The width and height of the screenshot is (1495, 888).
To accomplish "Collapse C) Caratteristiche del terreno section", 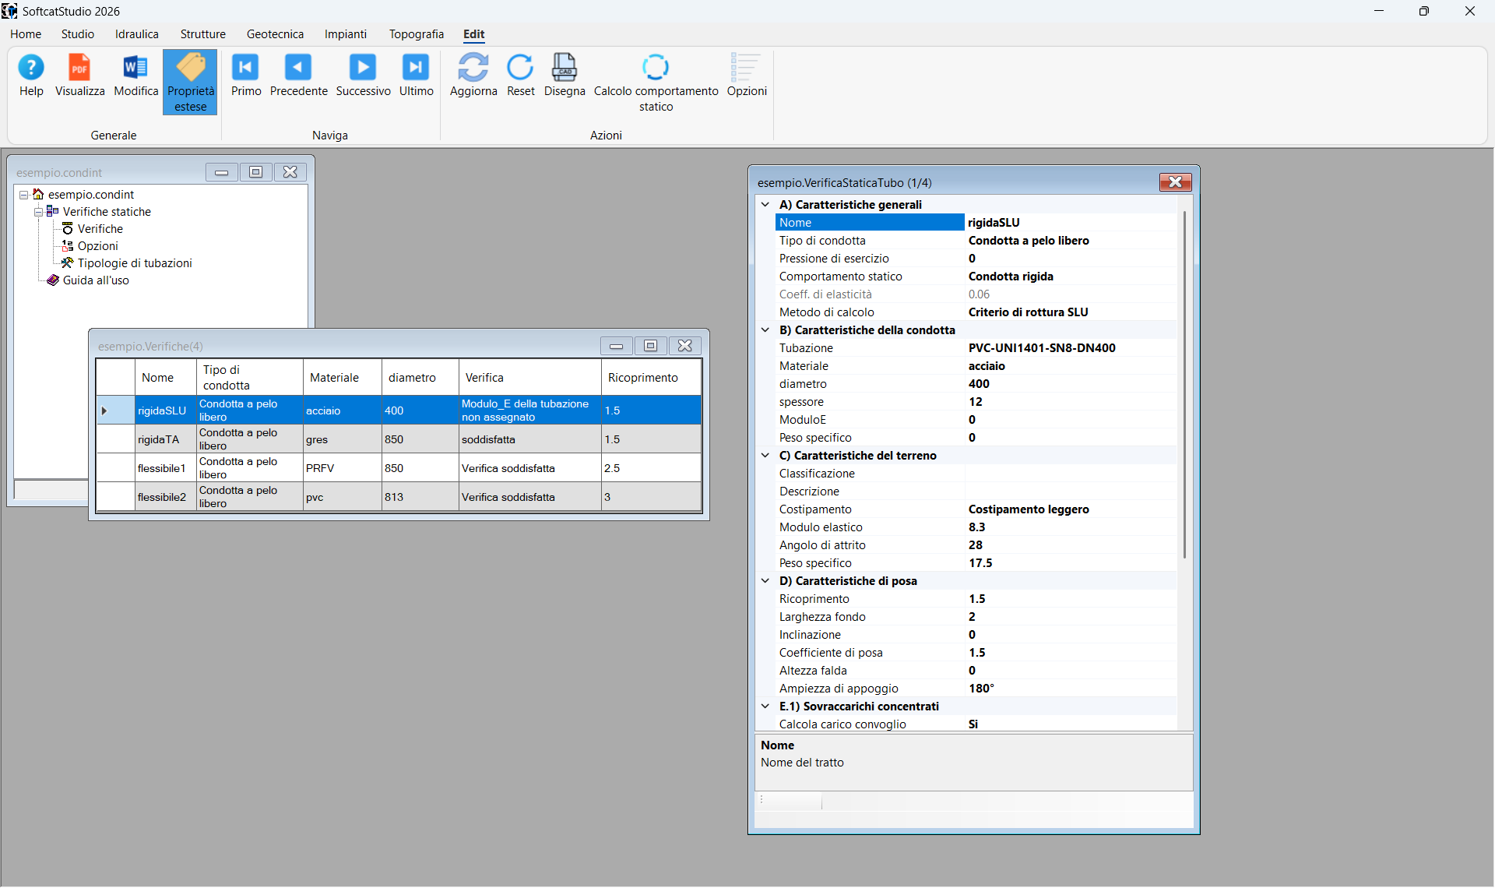I will point(765,456).
